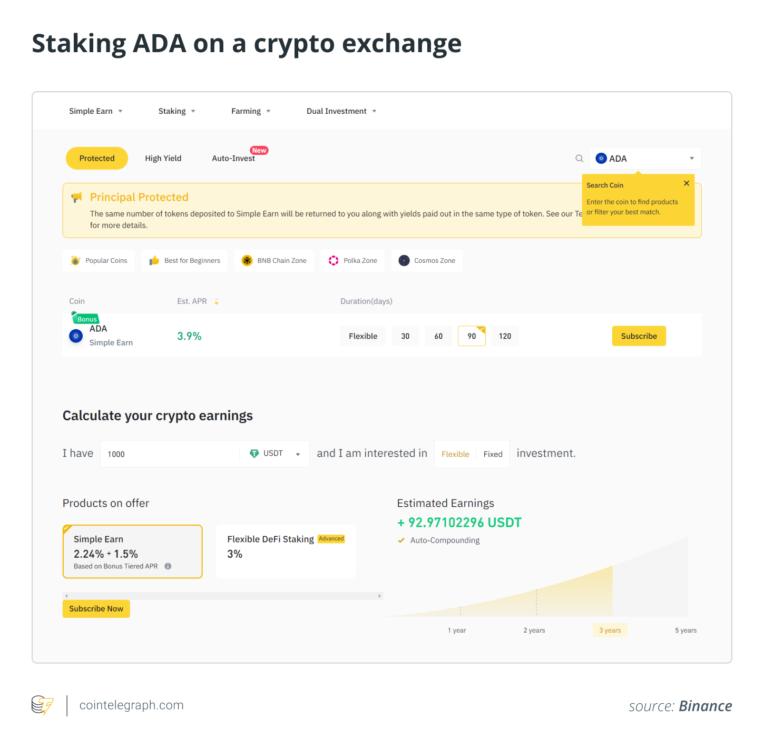Click the info icon beside Bonus Tiered APR
Viewport: 764px width, 748px height.
click(168, 566)
